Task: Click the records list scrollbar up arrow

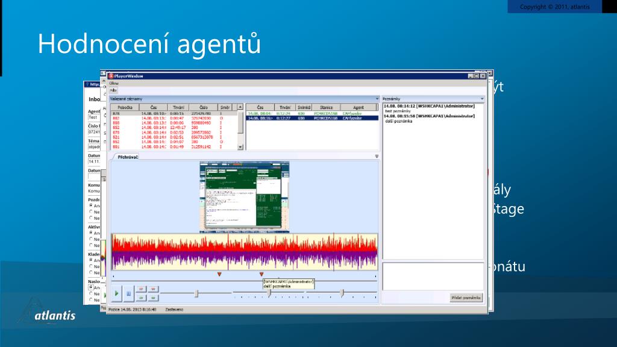Action: (240, 107)
